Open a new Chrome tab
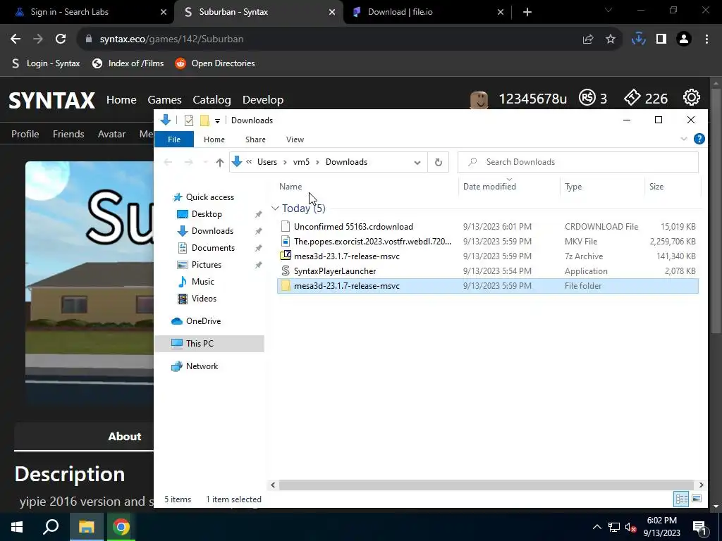The width and height of the screenshot is (722, 541). [x=527, y=12]
